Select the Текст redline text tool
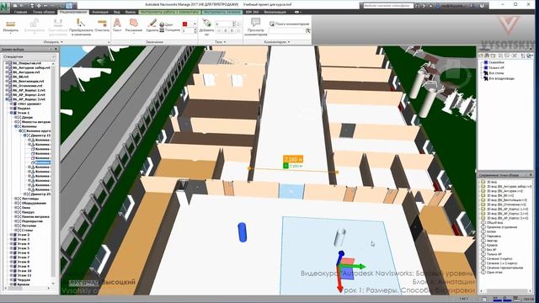 point(117,26)
